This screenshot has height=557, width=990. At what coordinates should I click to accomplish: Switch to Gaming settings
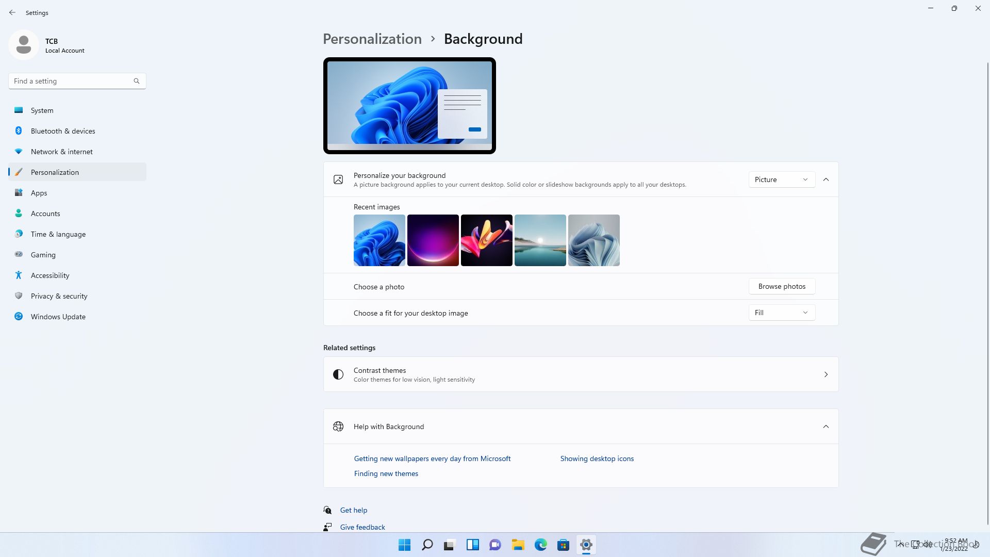tap(77, 255)
